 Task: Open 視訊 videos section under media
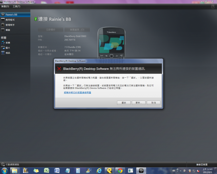click(15, 53)
